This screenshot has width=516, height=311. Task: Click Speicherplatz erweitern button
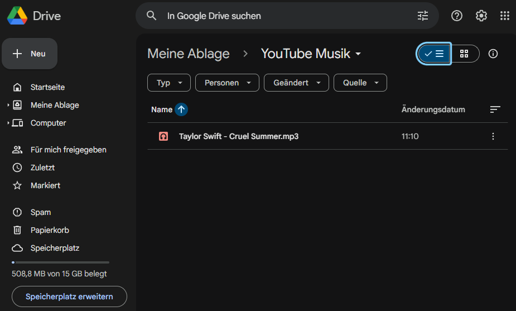click(69, 296)
